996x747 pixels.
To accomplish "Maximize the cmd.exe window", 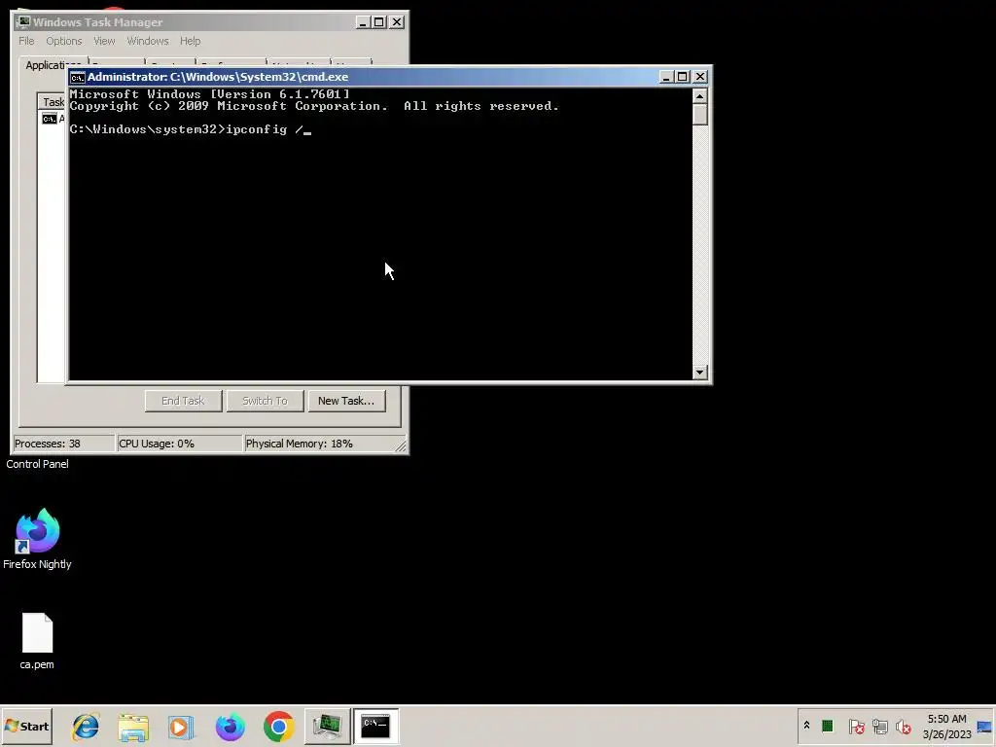I will click(x=682, y=77).
